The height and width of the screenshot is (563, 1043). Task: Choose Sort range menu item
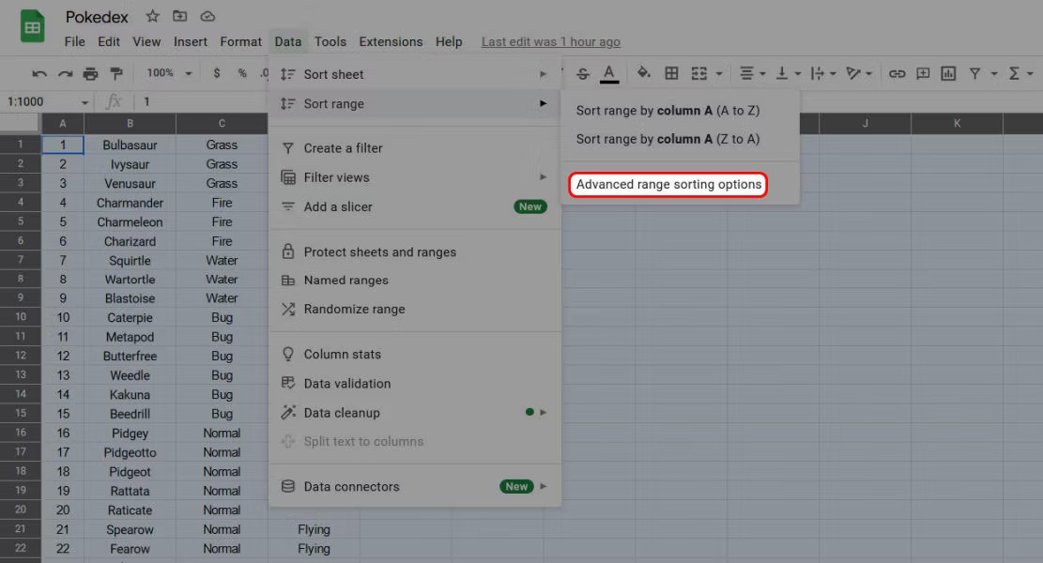click(415, 104)
